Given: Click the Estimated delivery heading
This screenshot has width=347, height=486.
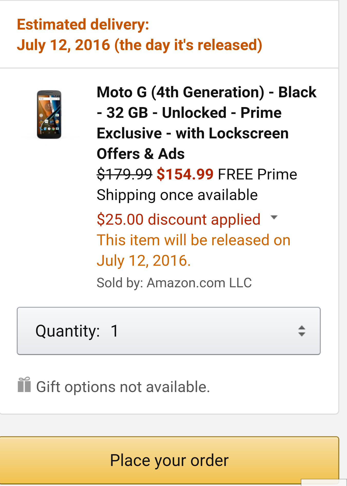Looking at the screenshot, I should point(83,25).
